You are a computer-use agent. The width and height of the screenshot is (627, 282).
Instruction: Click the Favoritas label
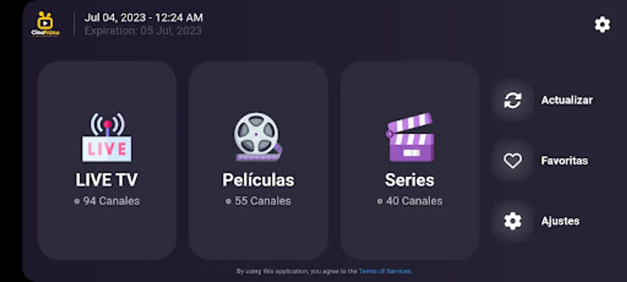coord(564,161)
